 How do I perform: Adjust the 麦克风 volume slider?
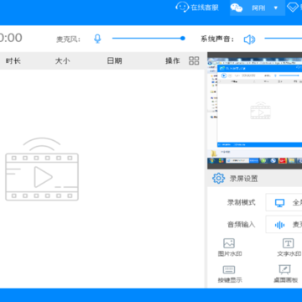click(148, 39)
